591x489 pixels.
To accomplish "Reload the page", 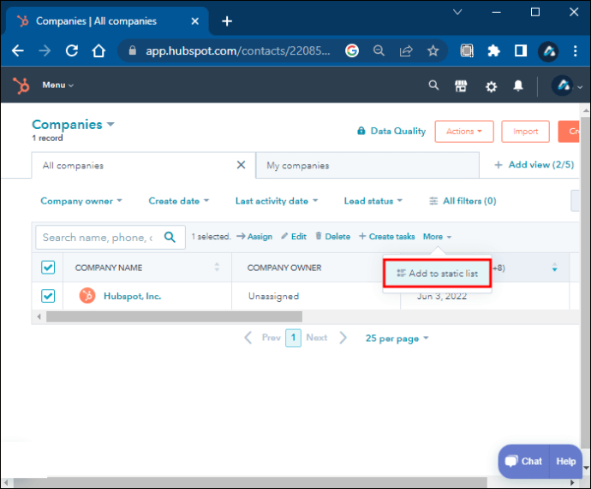I will [72, 50].
